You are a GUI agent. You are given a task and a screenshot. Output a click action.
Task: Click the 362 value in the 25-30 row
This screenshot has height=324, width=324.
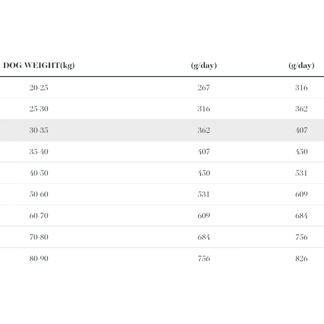click(301, 109)
